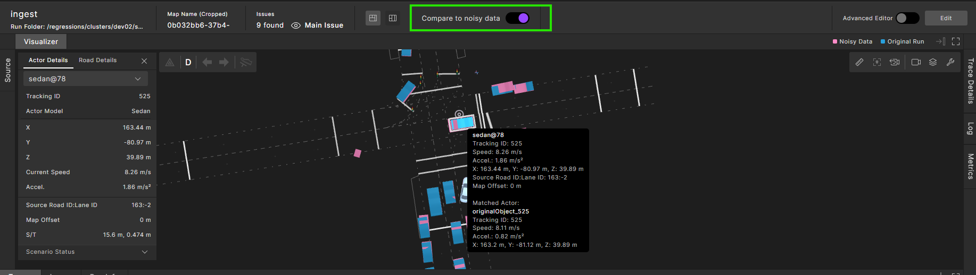
Task: Click the reset camera view icon
Action: tap(895, 62)
